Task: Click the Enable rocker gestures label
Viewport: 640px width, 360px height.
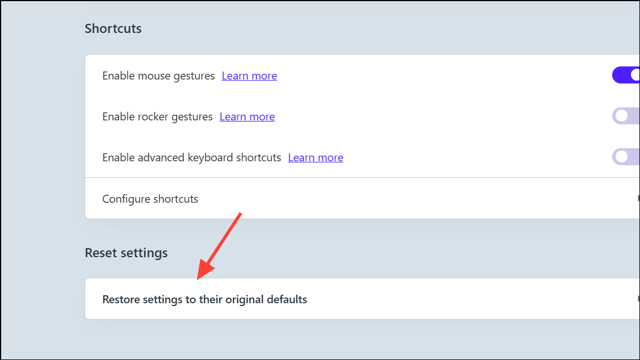Action: tap(157, 117)
